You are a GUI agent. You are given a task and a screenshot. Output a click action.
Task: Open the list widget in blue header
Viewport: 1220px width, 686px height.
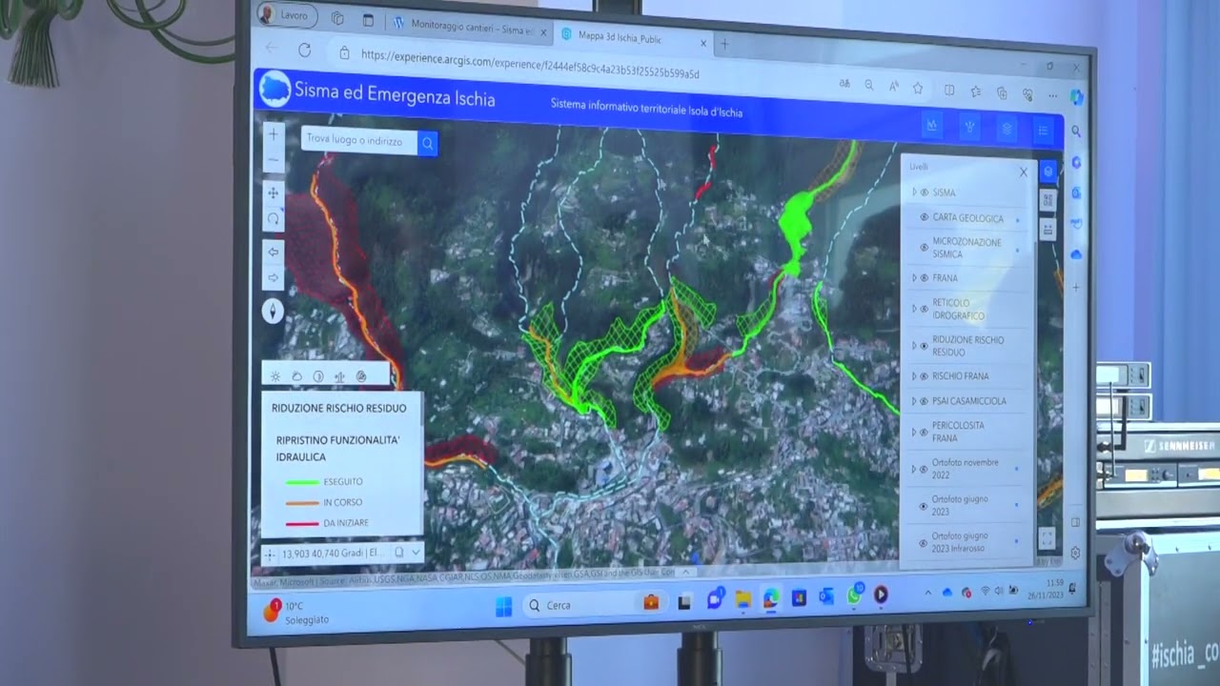[1043, 131]
